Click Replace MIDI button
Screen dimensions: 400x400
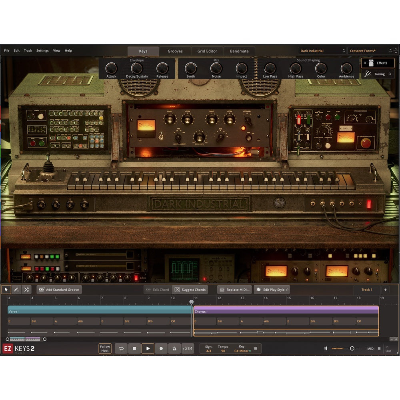234,290
